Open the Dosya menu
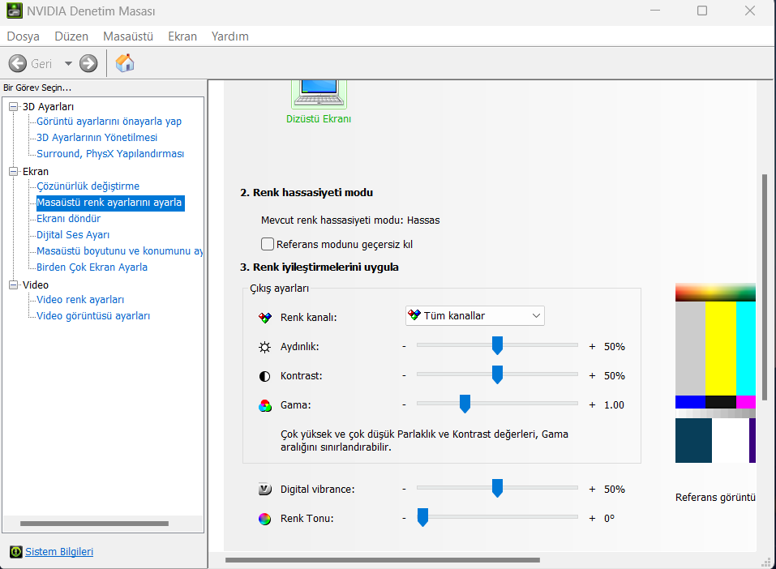Screen dimensions: 776x569 coord(23,36)
